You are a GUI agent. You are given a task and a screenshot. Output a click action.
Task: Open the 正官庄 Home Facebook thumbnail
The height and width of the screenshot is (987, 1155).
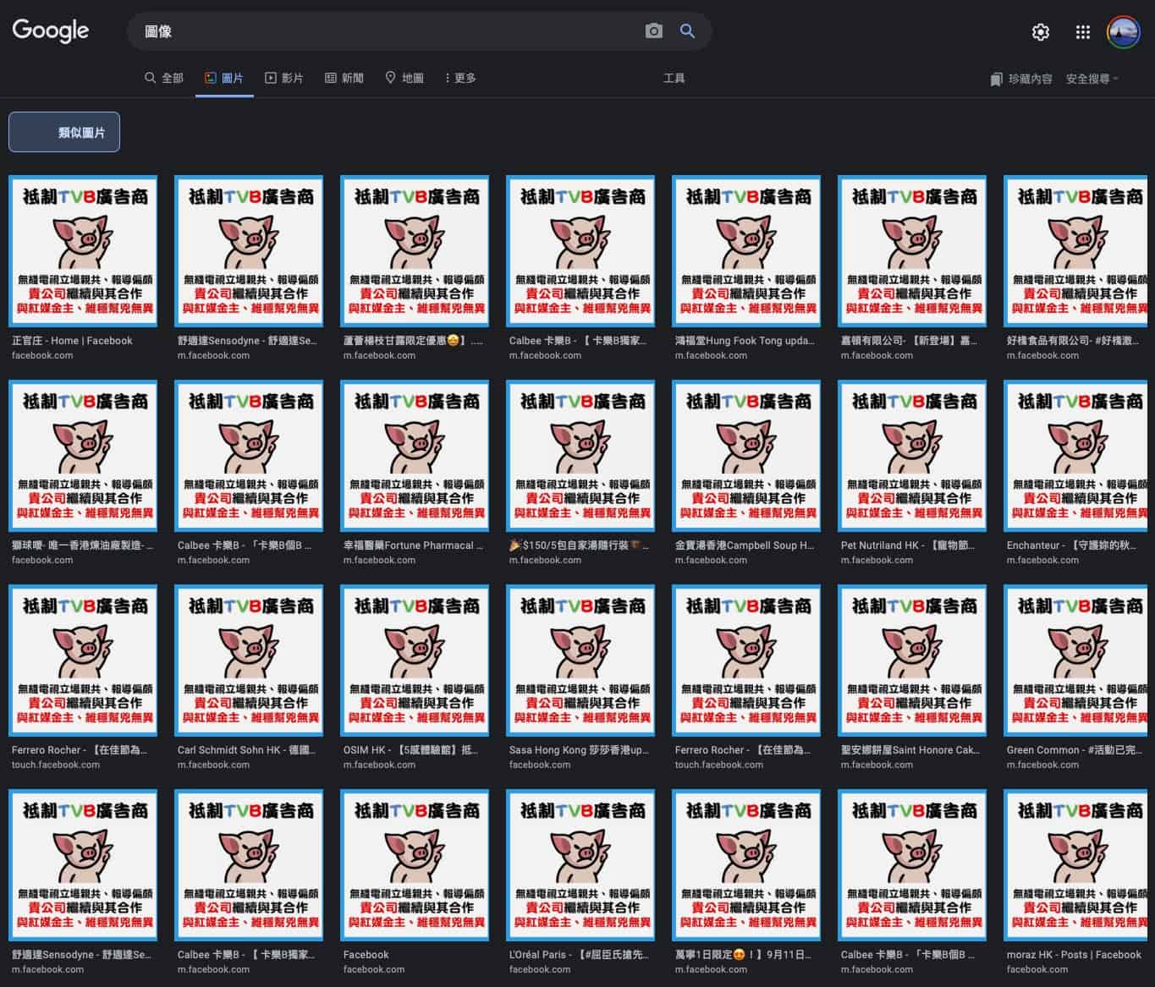pos(83,251)
